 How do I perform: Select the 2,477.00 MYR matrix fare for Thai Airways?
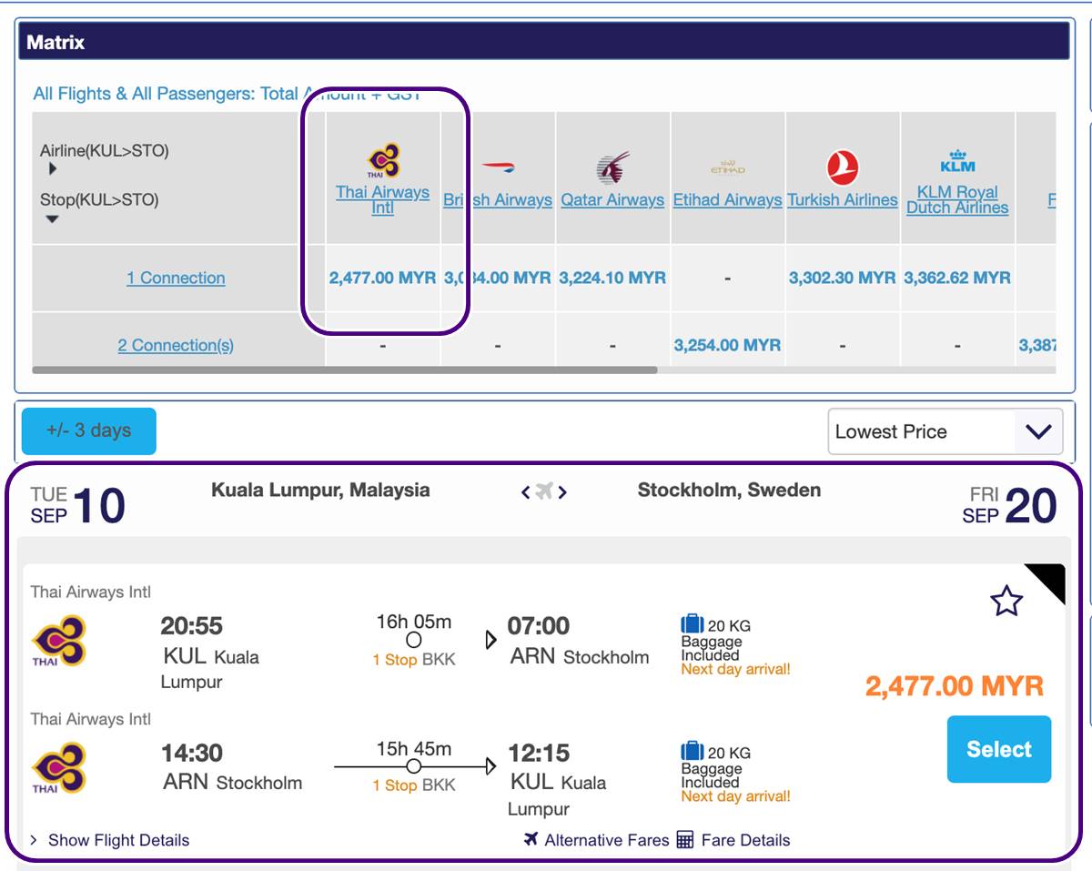[383, 279]
